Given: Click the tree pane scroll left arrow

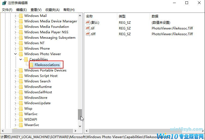Looking at the screenshot, I should point(3,131).
